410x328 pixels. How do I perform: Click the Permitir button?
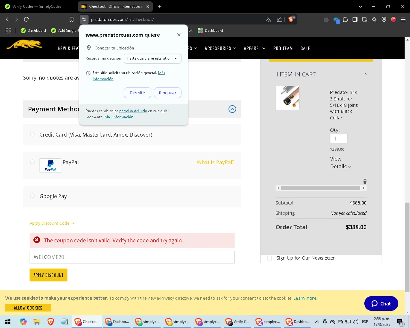[x=137, y=93]
